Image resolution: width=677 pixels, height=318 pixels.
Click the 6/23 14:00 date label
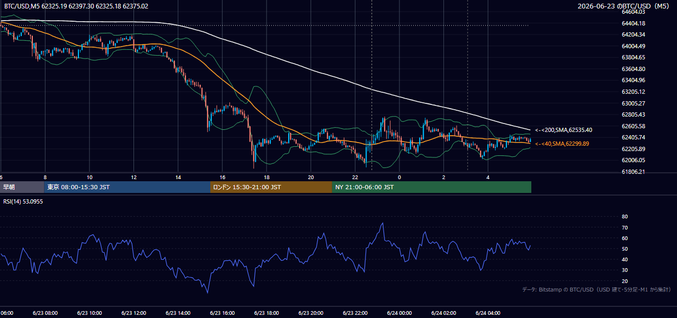point(178,313)
